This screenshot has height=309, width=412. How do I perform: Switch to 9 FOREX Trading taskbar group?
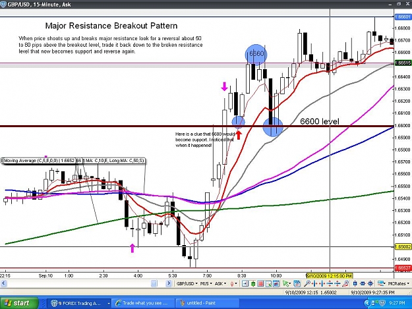pos(79,303)
